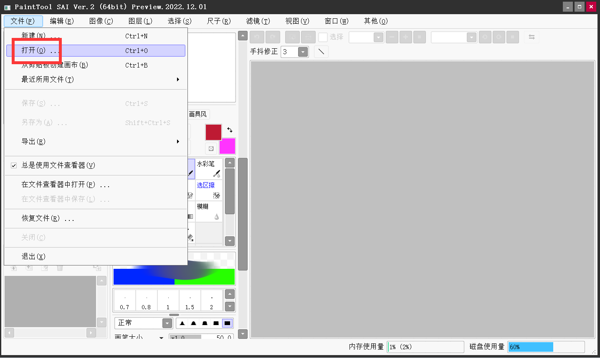Select the 水彩笔 watercolor brush tool

(x=209, y=168)
